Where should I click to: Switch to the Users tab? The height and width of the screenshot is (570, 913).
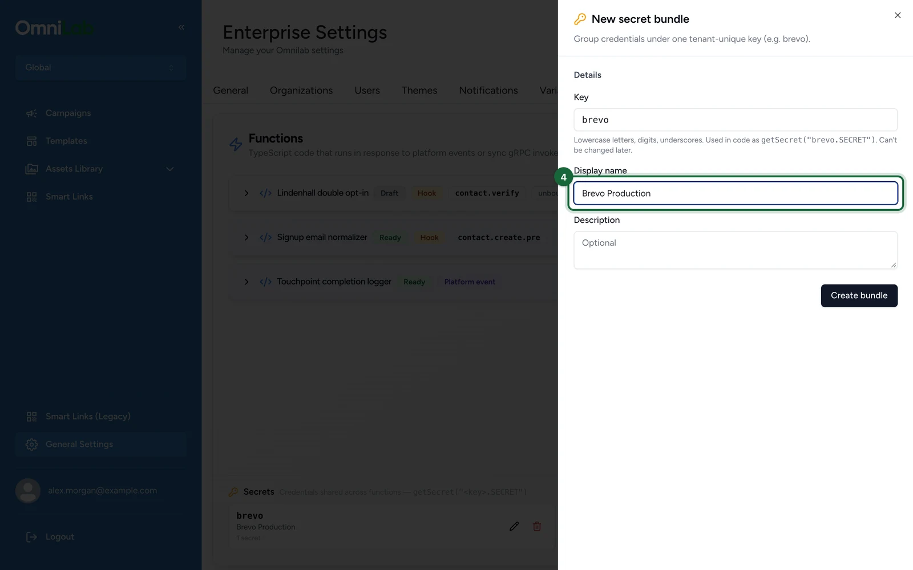367,90
